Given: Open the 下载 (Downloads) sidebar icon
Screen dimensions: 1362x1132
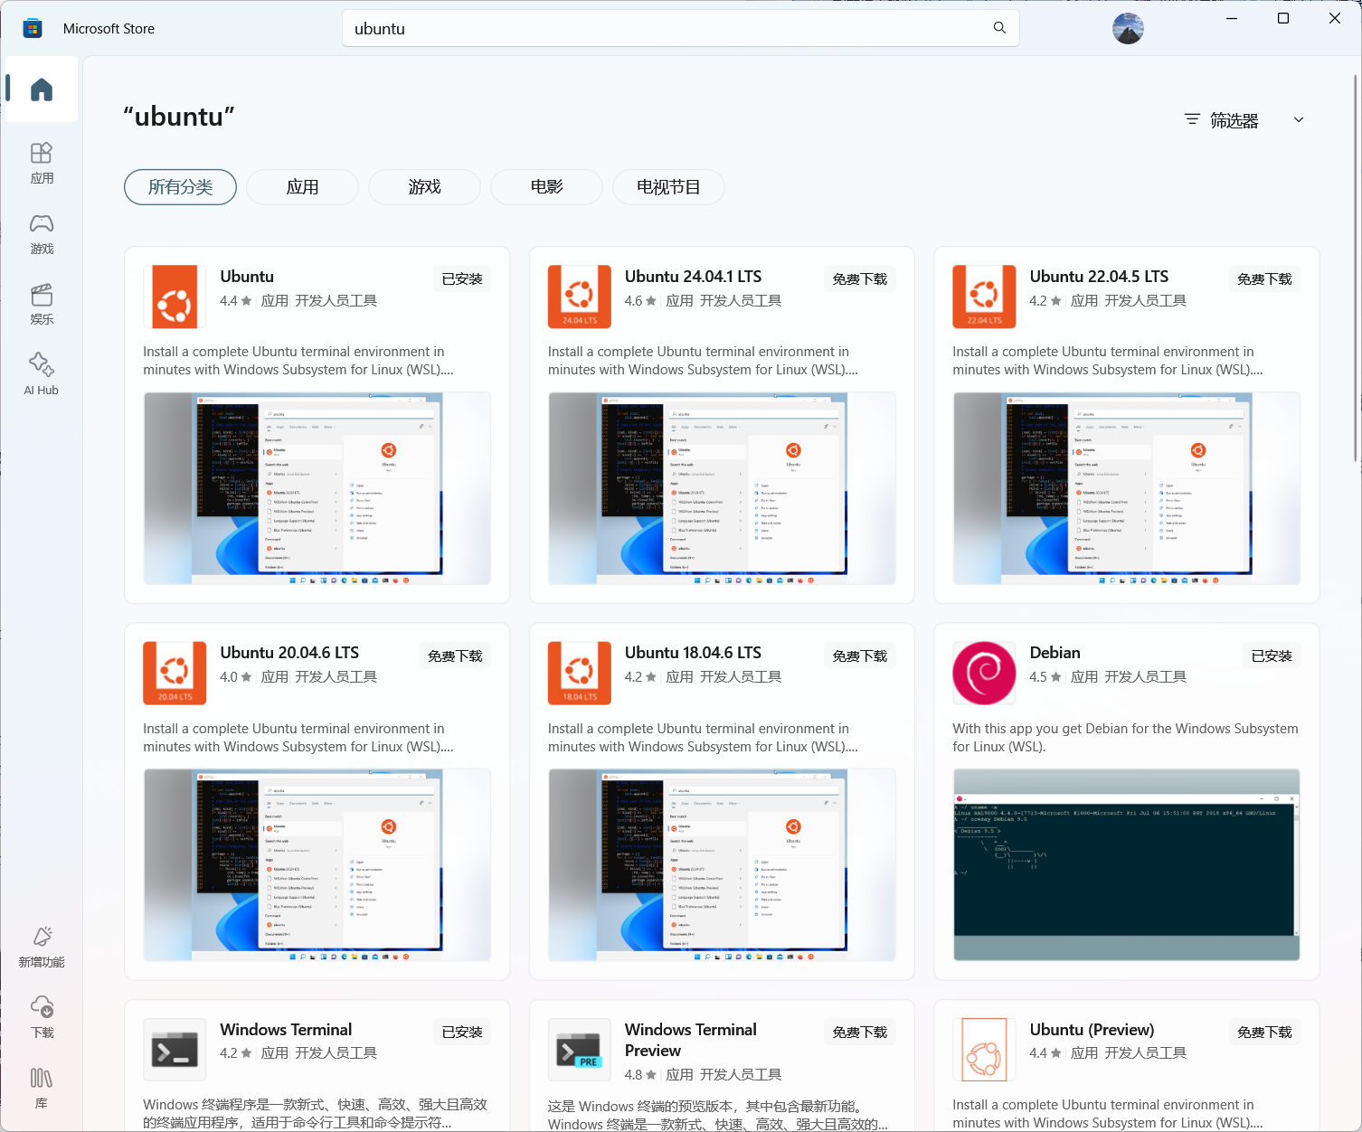Looking at the screenshot, I should [42, 1017].
